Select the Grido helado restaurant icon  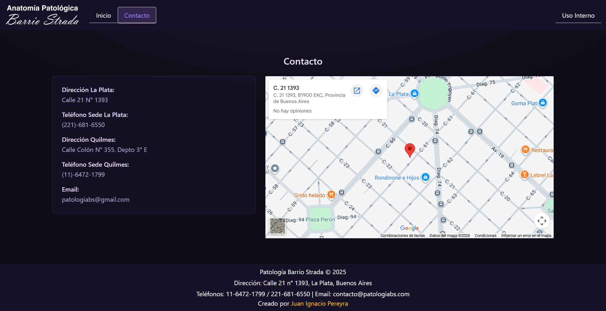(331, 195)
